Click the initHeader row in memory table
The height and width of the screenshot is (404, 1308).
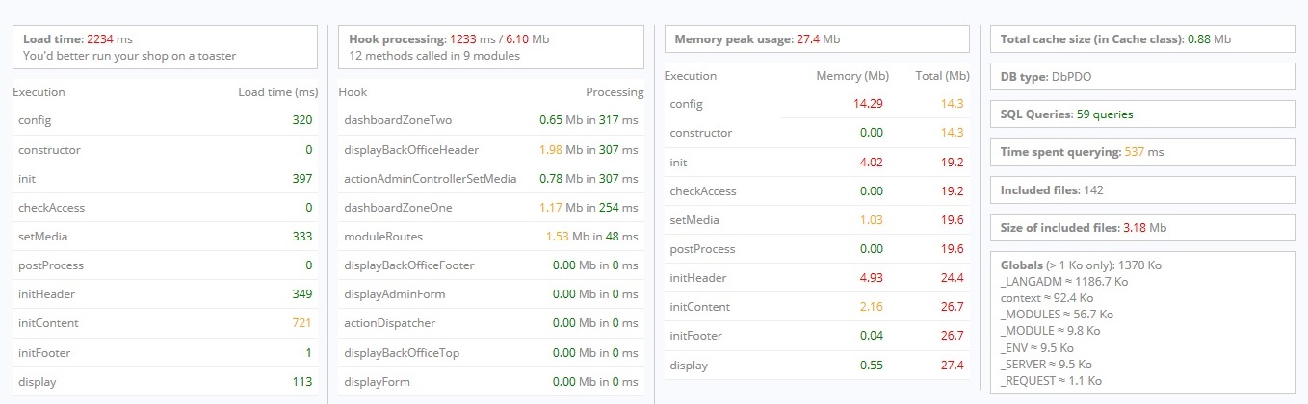tap(817, 278)
